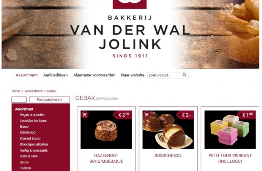Select Krokant brood in sidebar

(30, 138)
